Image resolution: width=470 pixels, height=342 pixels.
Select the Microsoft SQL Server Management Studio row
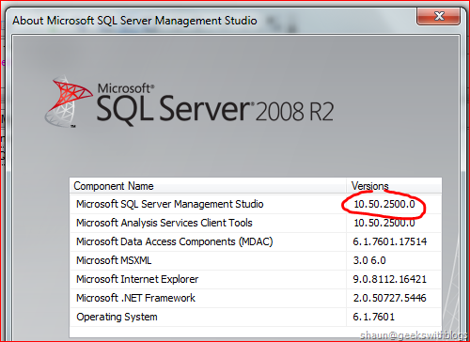(x=256, y=204)
